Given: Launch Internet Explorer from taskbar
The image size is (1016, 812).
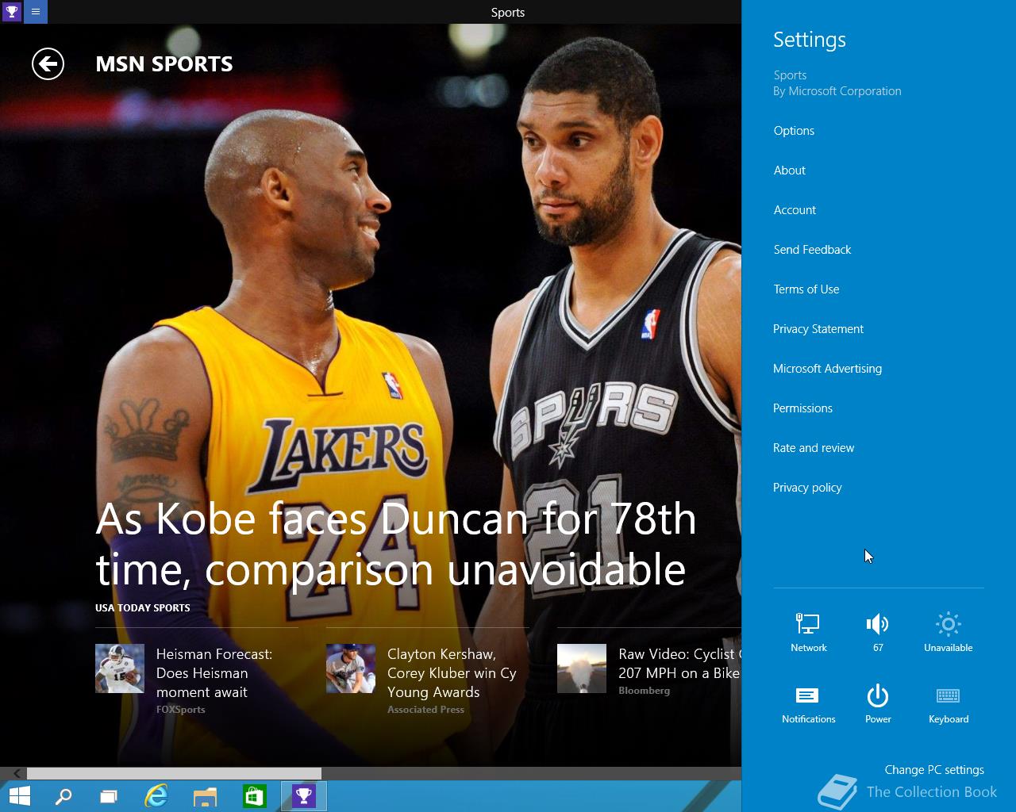Looking at the screenshot, I should coord(156,796).
